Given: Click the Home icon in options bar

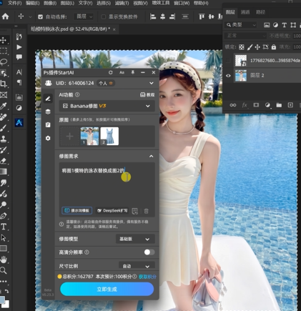Looking at the screenshot, I should click(x=5, y=16).
